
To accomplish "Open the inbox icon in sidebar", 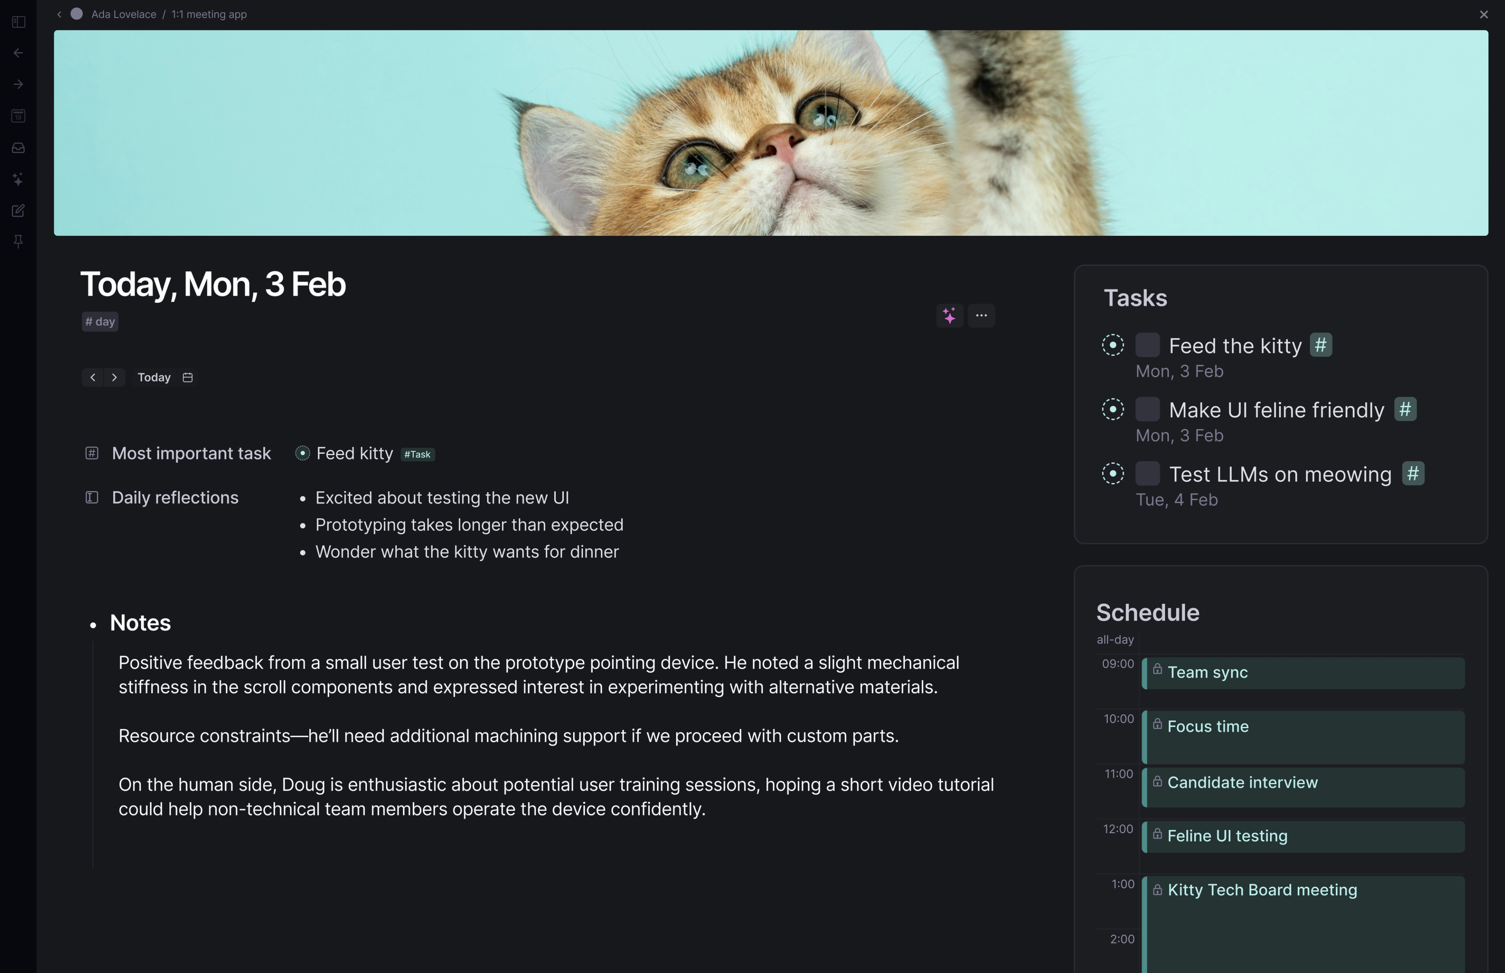I will [18, 148].
